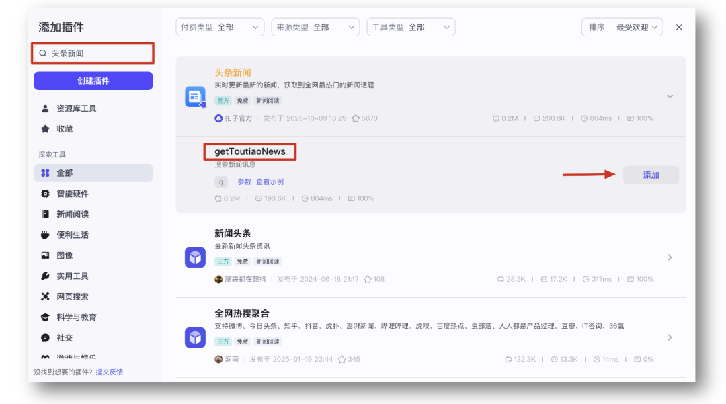
Task: Click 添加 button for getToutiaoNews
Action: click(651, 175)
